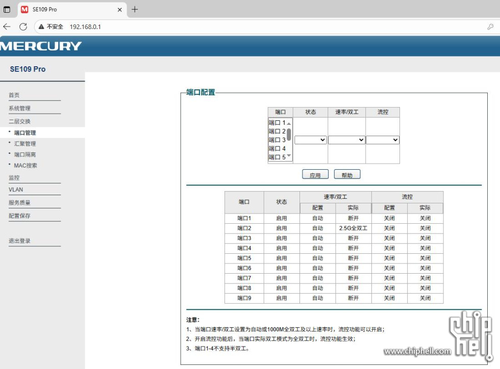Open the VLAN menu item
This screenshot has height=369, width=500.
coord(16,190)
